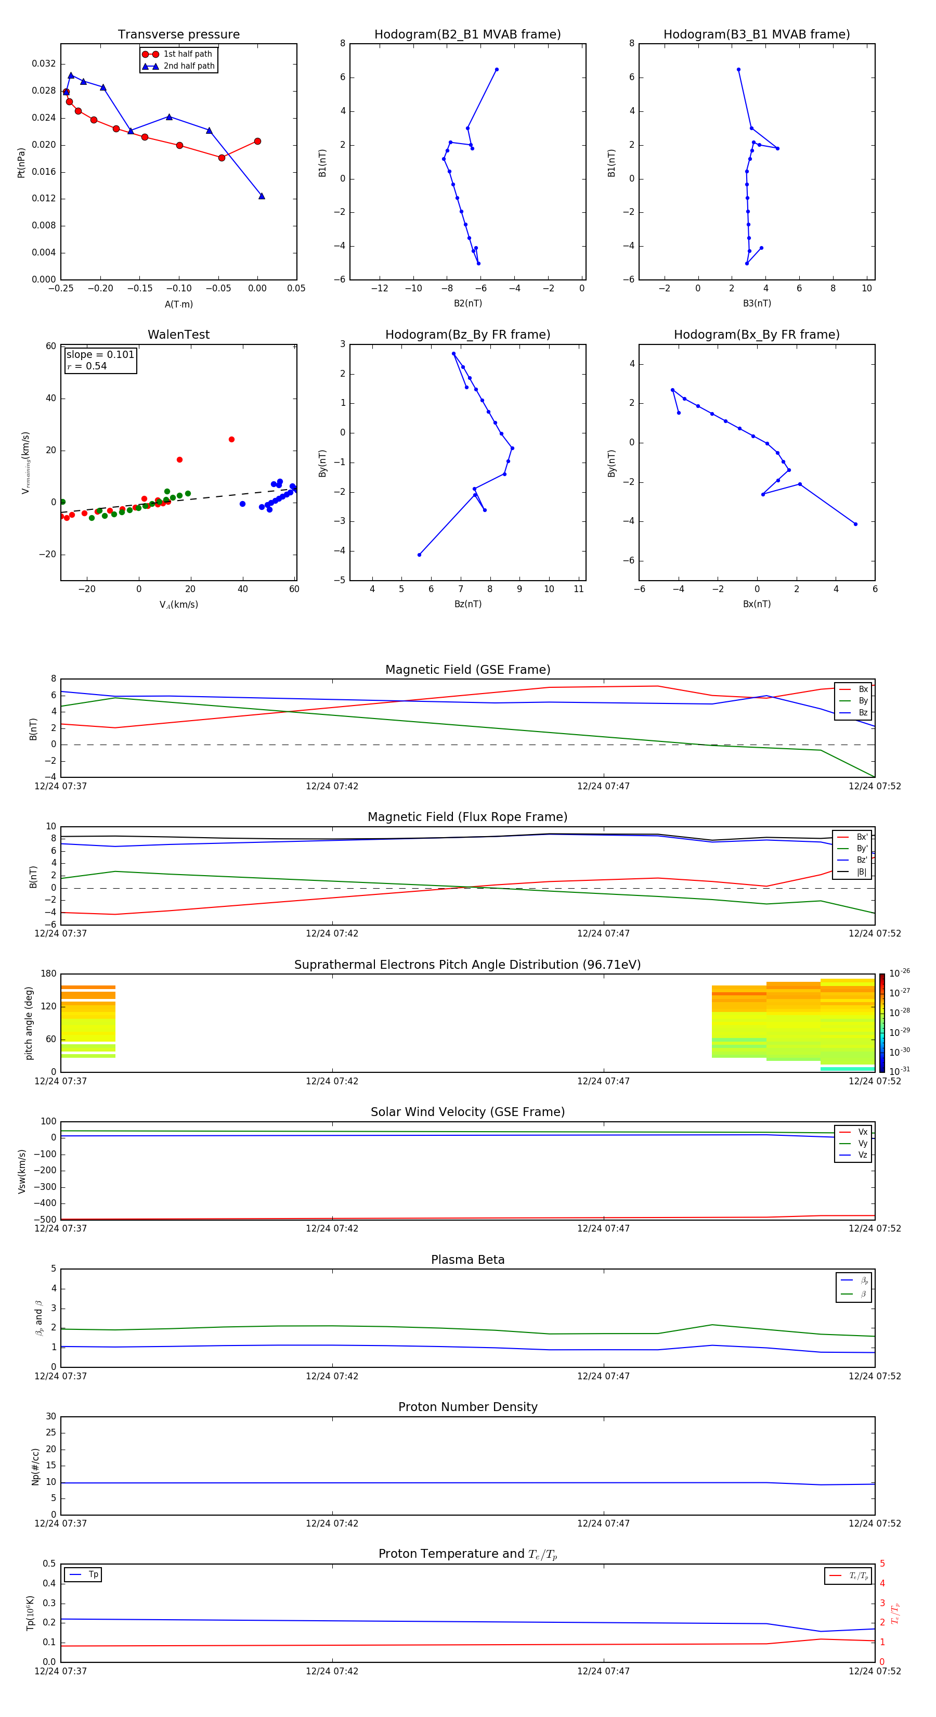Image resolution: width=936 pixels, height=1717 pixels.
Task: Click the topmost point in B2_B1 hodogram
Action: 496,69
